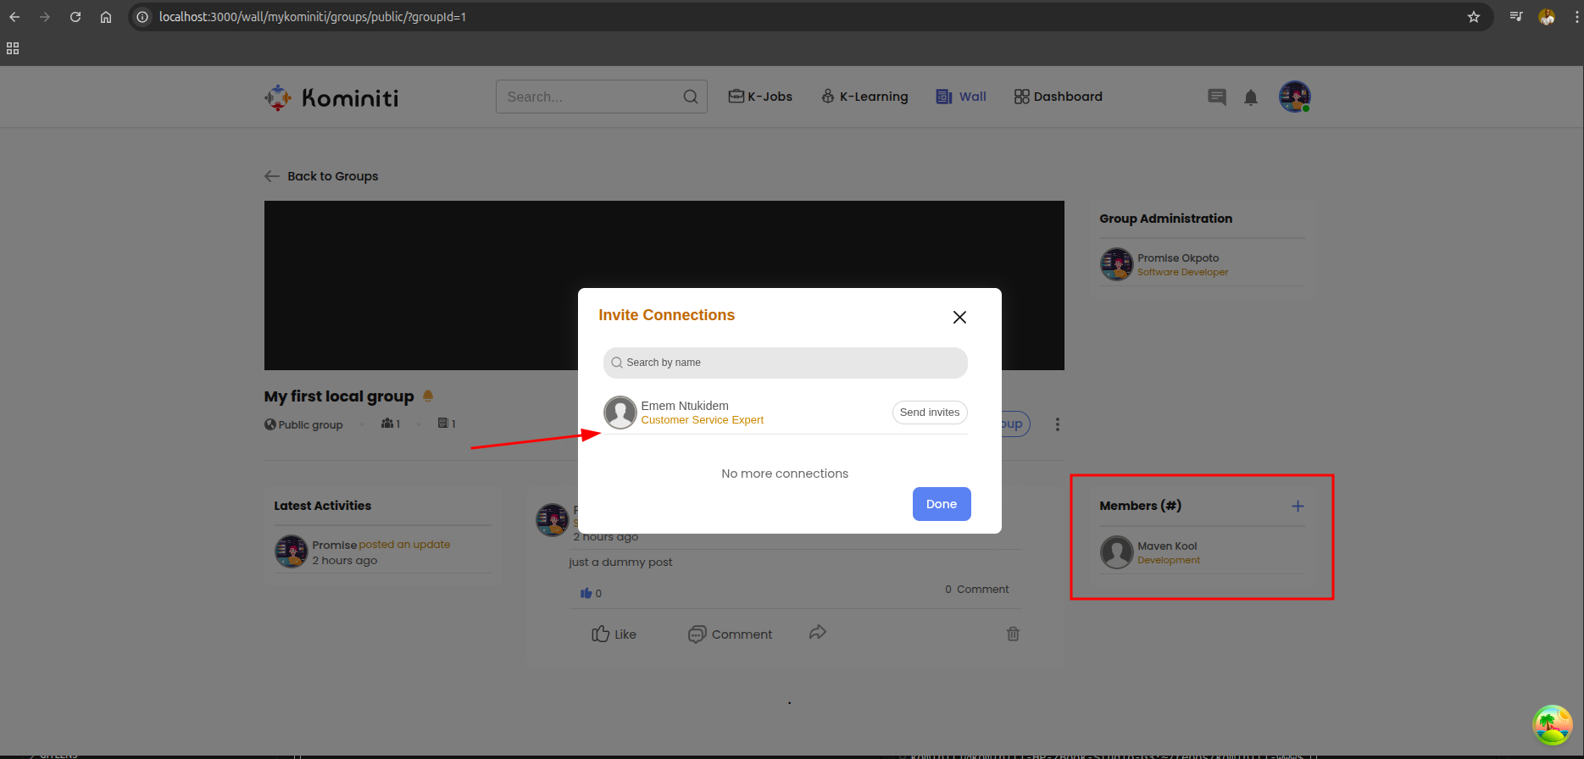Close the Invite Connections dialog

[x=959, y=317]
